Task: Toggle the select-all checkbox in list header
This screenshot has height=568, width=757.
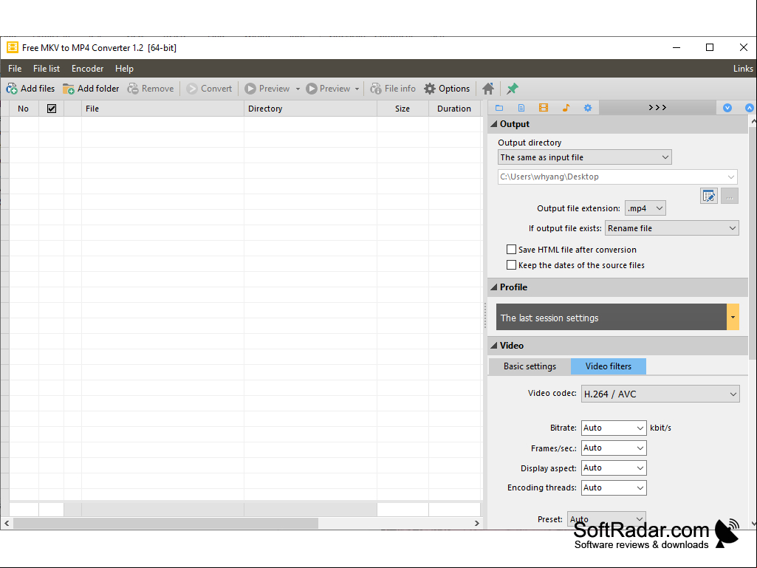Action: pyautogui.click(x=52, y=109)
